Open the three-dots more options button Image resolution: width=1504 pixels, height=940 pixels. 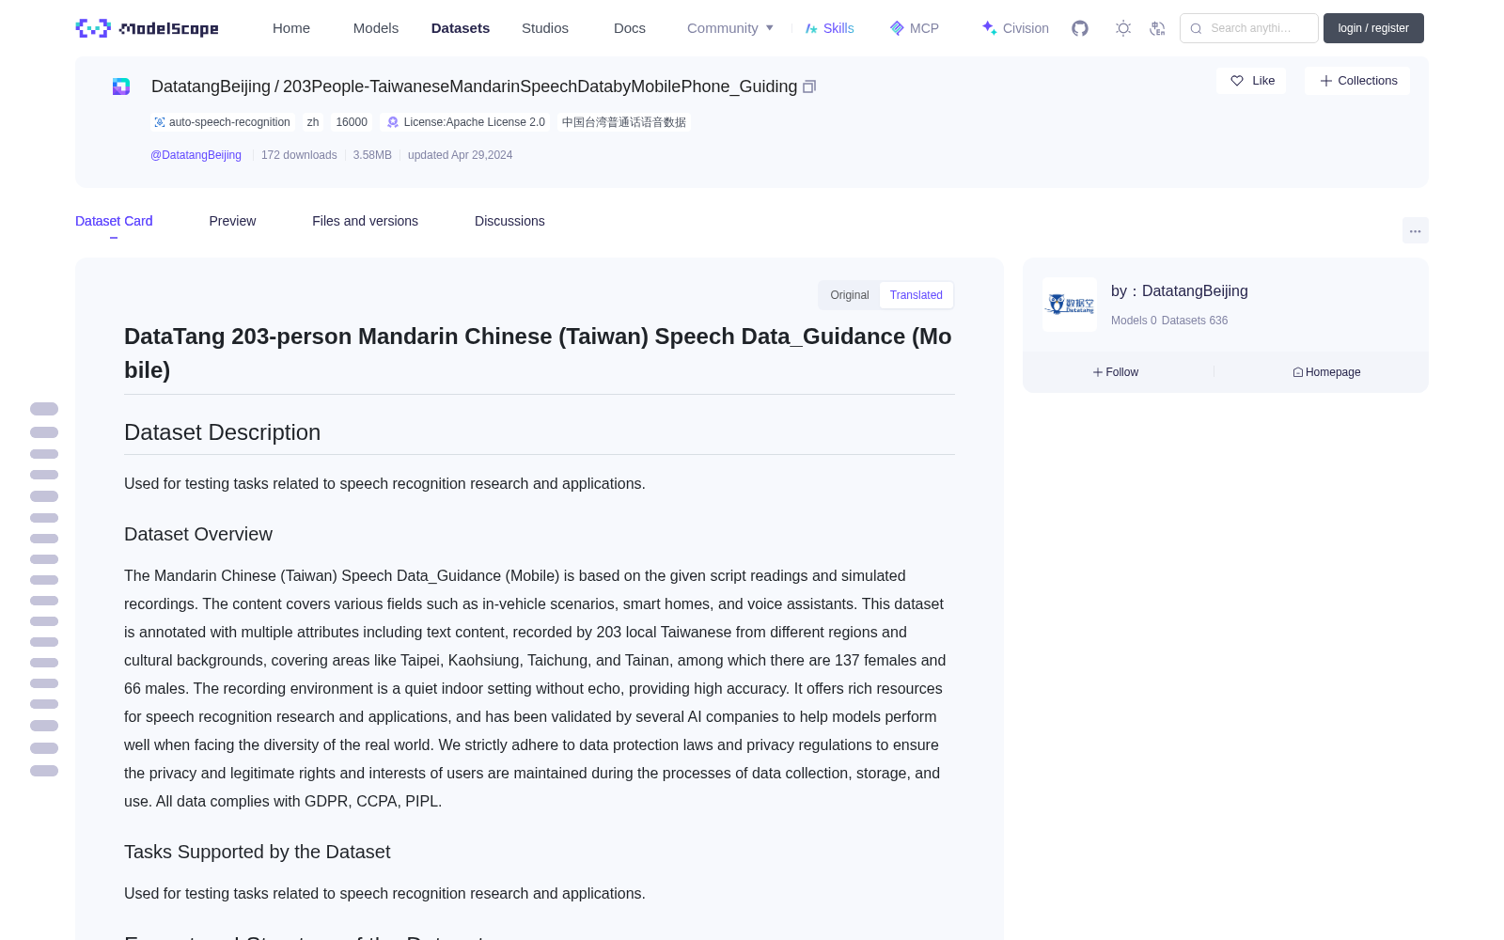pyautogui.click(x=1415, y=231)
